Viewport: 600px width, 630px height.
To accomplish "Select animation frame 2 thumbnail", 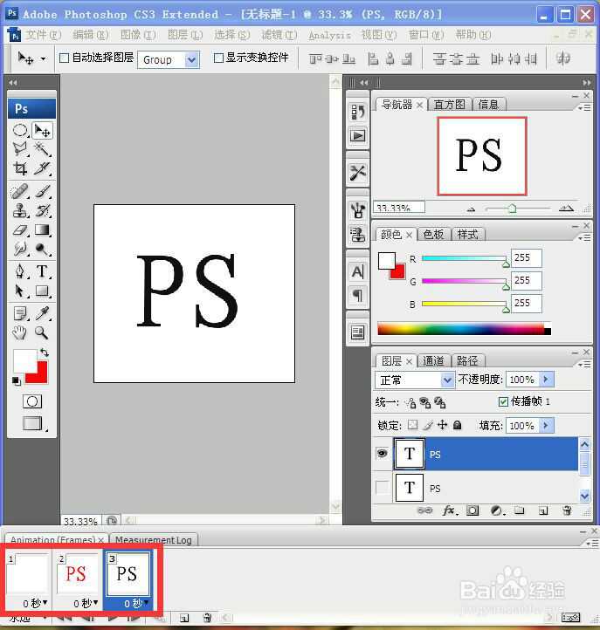I will click(77, 573).
